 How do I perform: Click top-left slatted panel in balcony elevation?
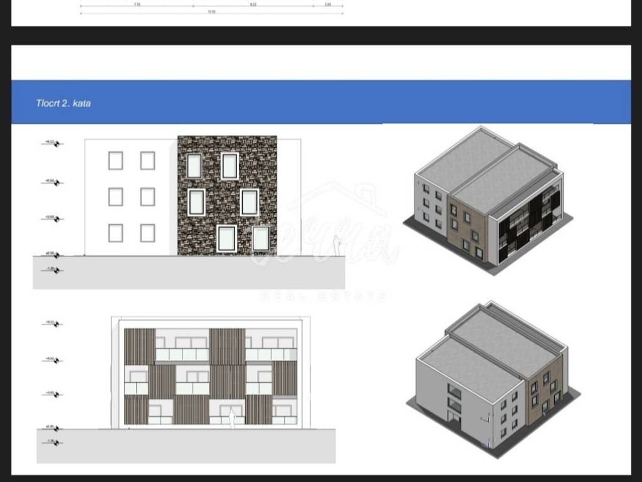coord(139,346)
